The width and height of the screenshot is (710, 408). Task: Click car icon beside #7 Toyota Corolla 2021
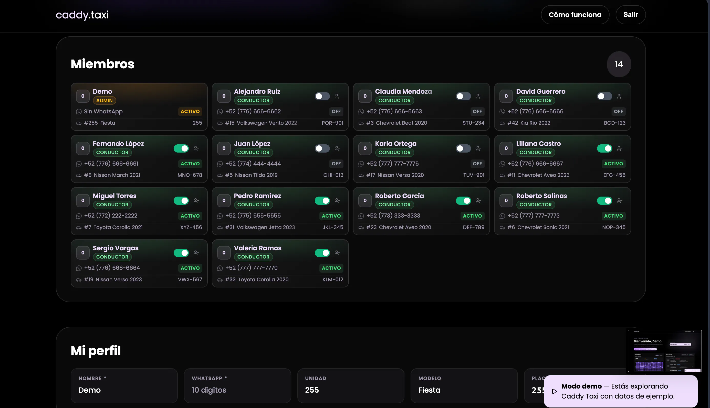click(79, 228)
